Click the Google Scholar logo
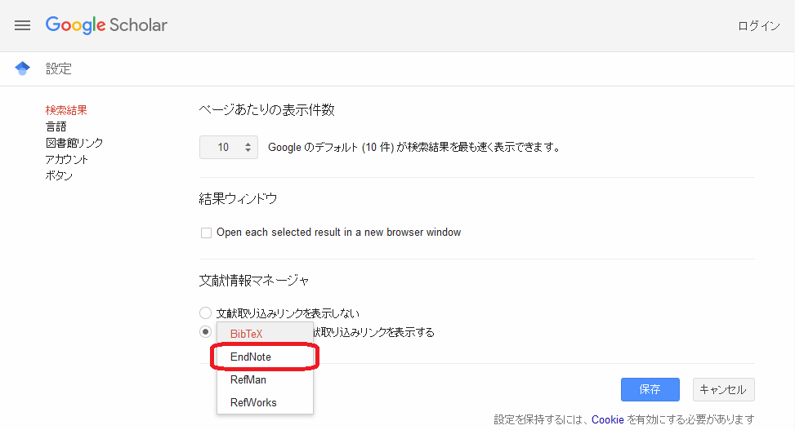795x430 pixels. 106,24
